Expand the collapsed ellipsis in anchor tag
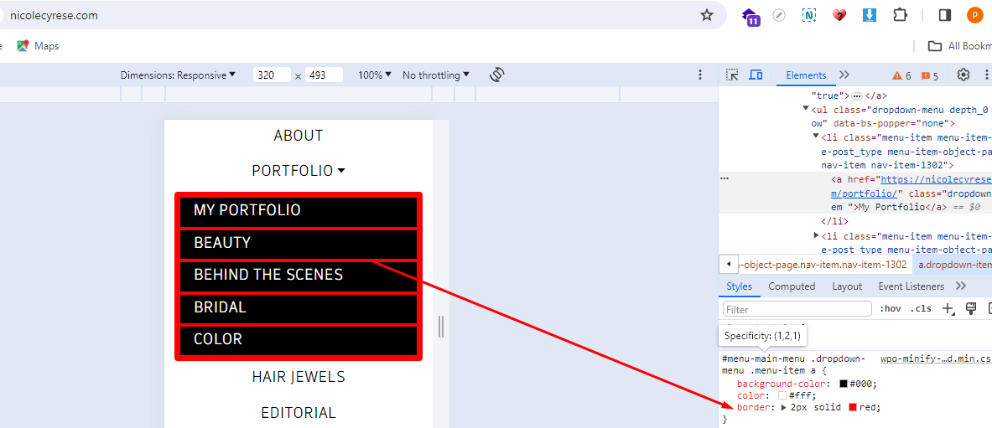 click(857, 96)
